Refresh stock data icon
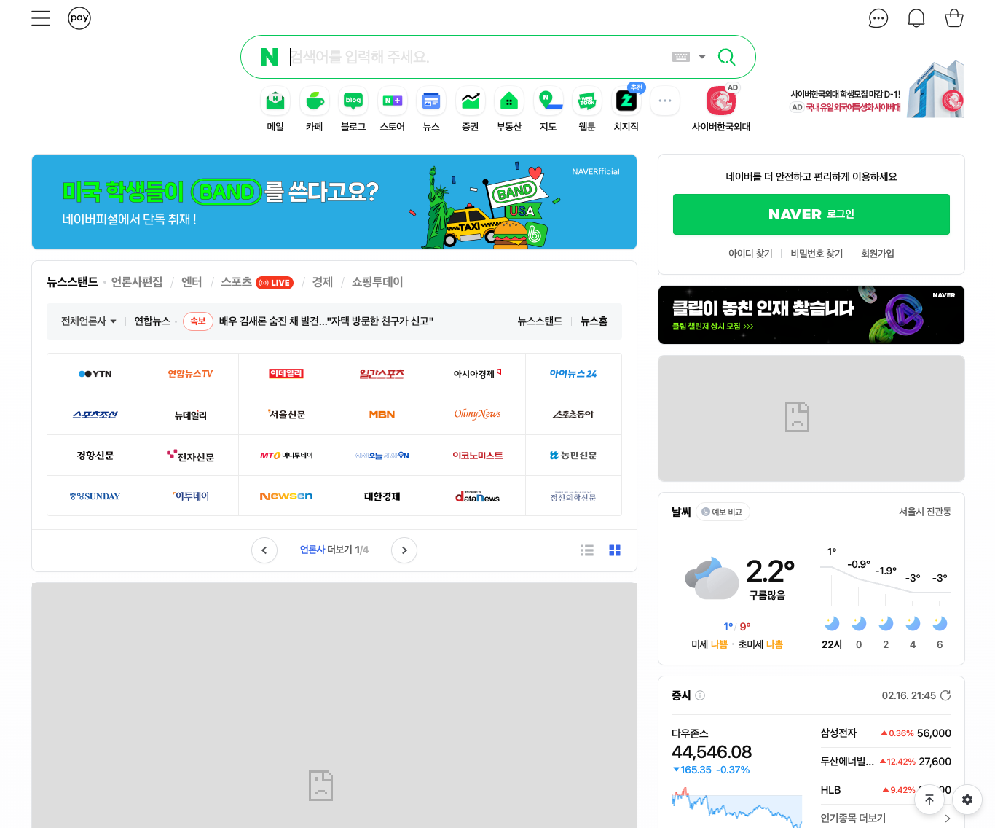The image size is (995, 828). point(945,696)
